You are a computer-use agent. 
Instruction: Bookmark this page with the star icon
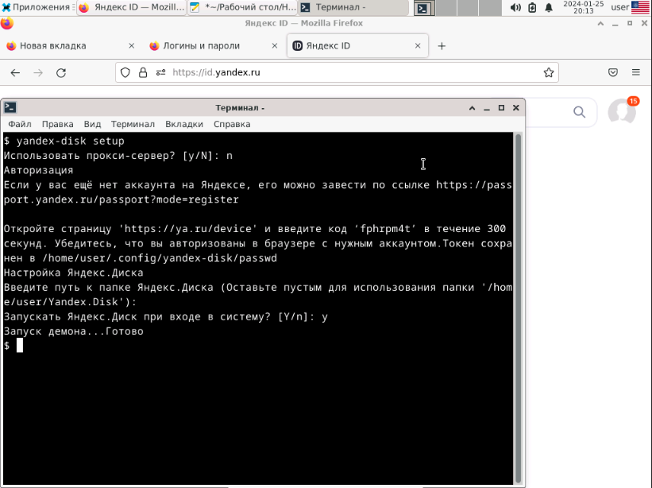coord(549,72)
